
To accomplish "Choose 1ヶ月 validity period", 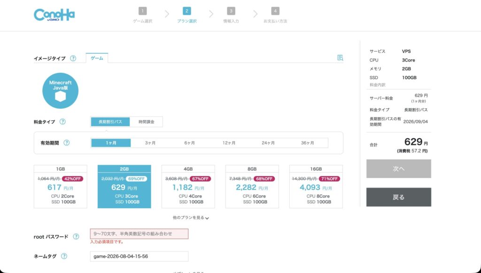I will coord(111,143).
